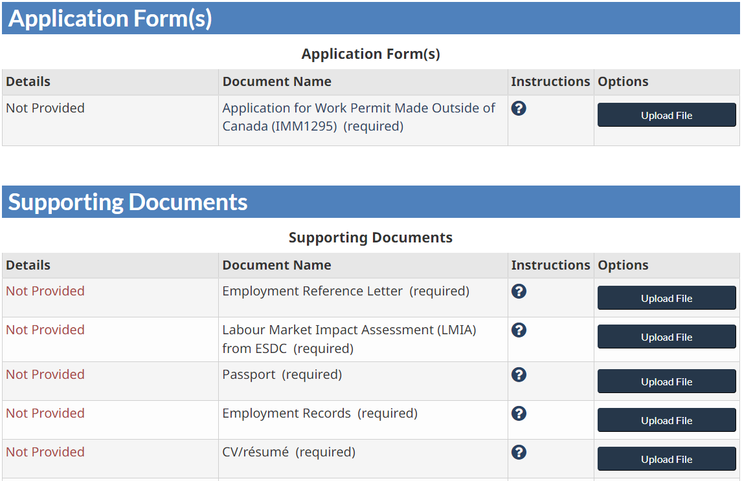Upload file for Passport row

point(666,381)
